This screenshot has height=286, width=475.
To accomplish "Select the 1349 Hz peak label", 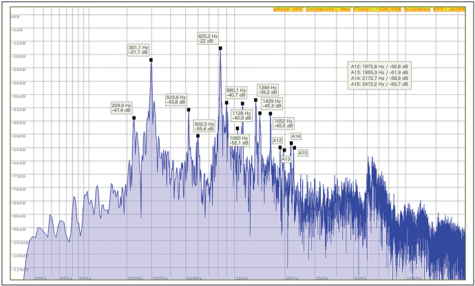I will 267,90.
